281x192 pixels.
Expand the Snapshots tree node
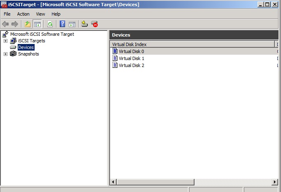pyautogui.click(x=5, y=54)
